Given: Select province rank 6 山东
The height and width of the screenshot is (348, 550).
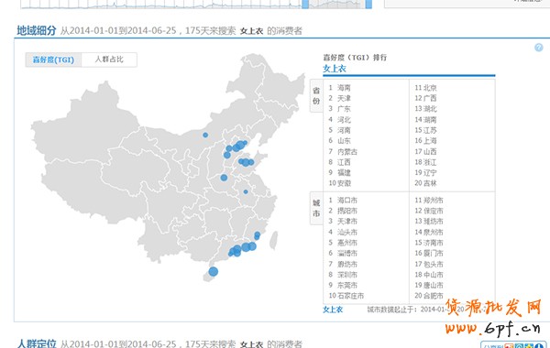Looking at the screenshot, I should pyautogui.click(x=339, y=140).
